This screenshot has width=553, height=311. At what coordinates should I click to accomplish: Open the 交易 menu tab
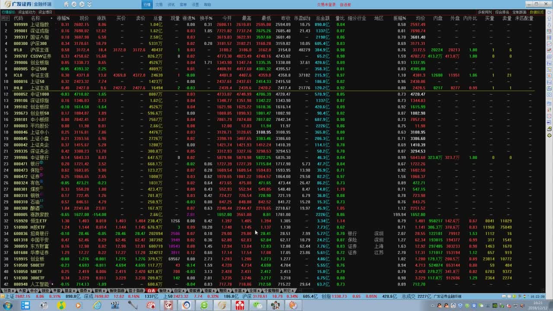pos(159,4)
